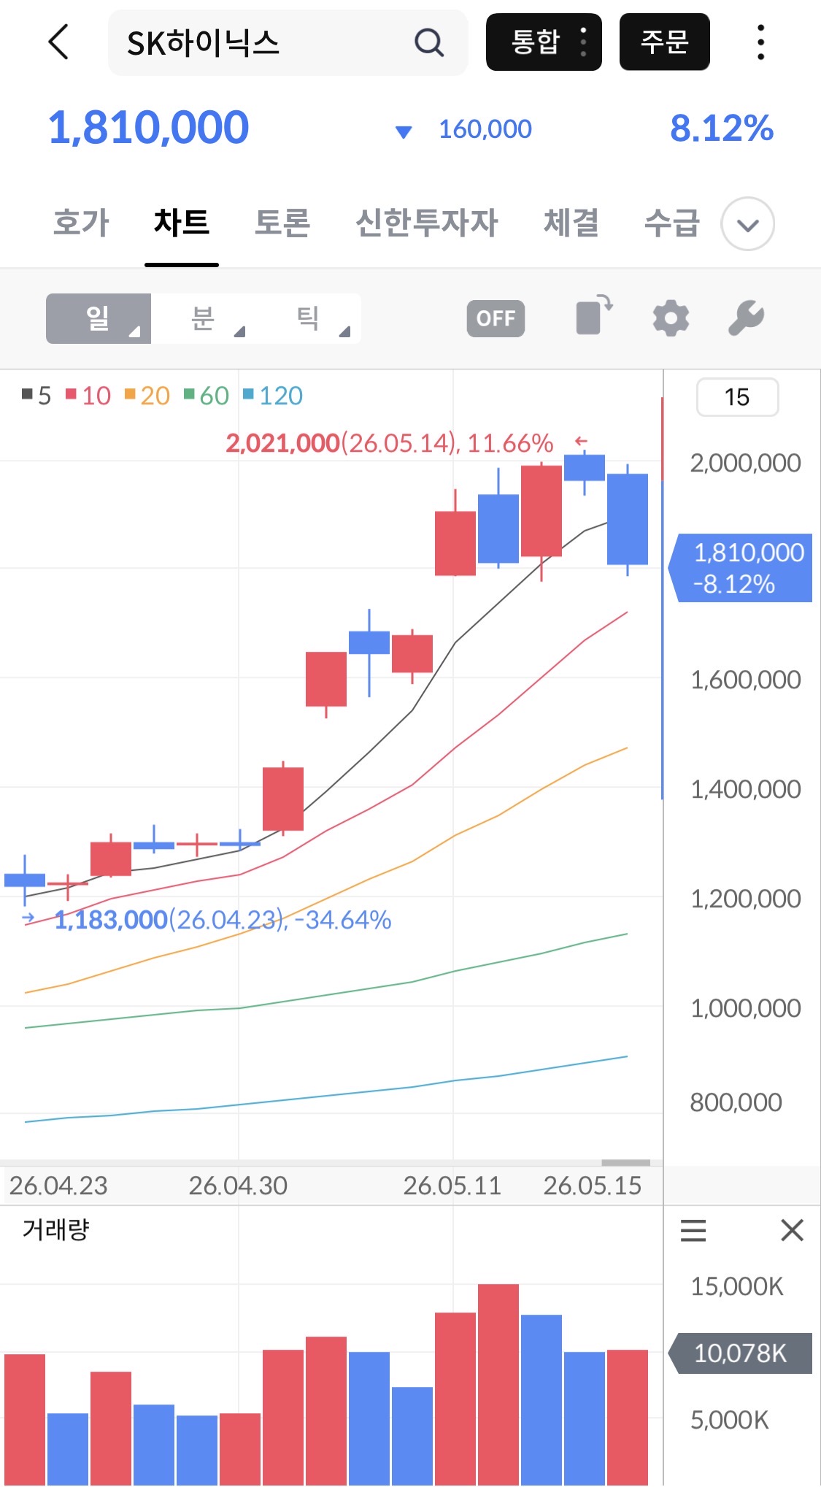Tap the tallest red volume bar
This screenshot has height=1487, width=821.
click(x=498, y=1385)
